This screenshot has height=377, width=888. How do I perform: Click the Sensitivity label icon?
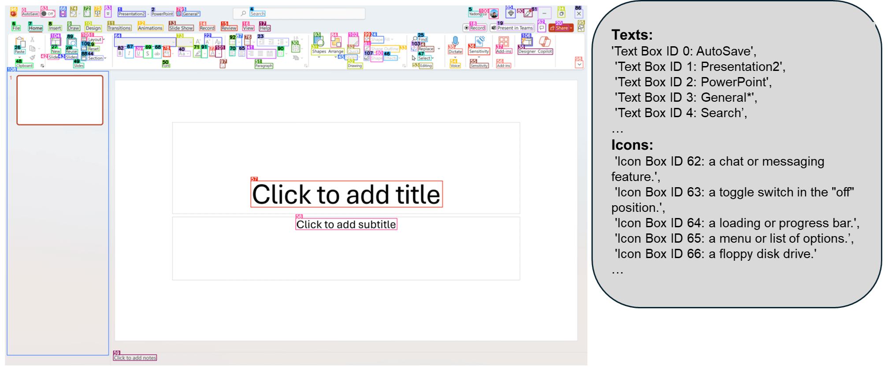click(479, 42)
